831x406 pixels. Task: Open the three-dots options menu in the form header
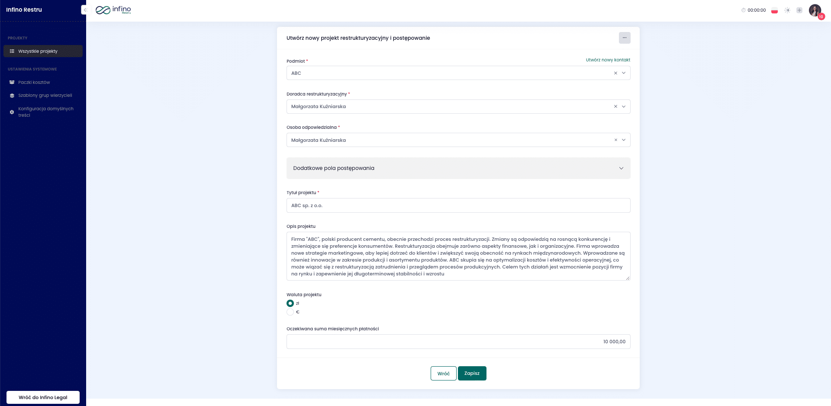(x=624, y=38)
